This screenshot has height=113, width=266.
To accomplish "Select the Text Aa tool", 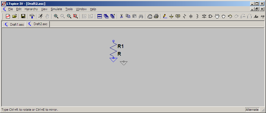I will [256, 16].
